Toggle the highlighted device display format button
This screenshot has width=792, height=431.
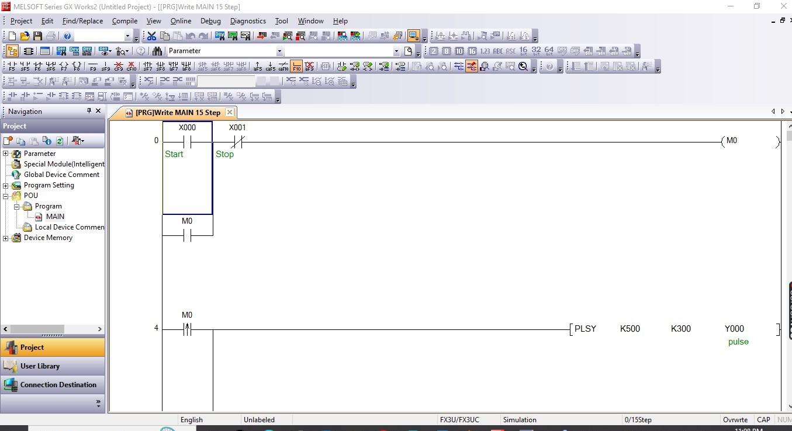tap(471, 67)
